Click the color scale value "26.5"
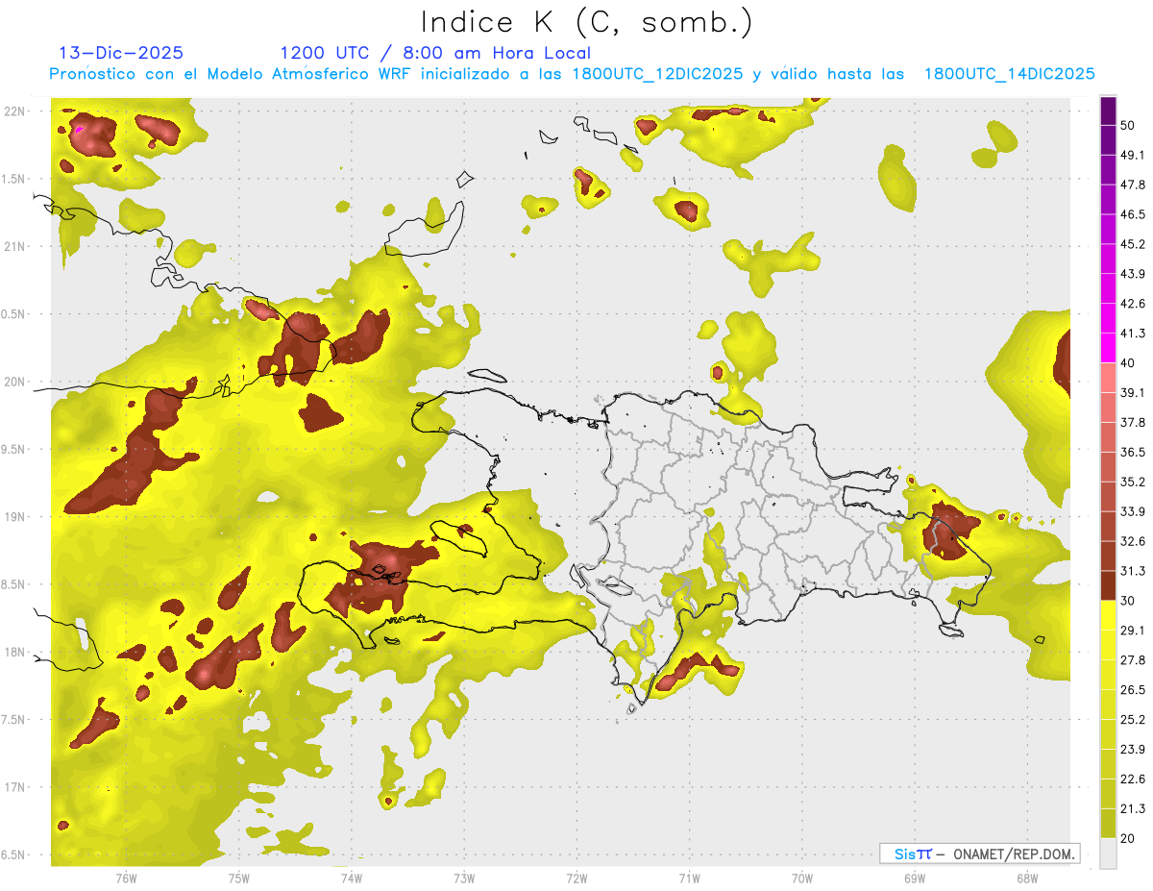The height and width of the screenshot is (891, 1153). pos(1133,689)
